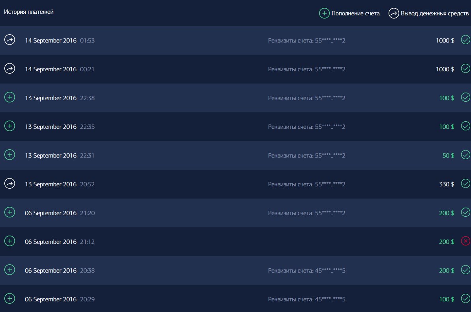Click the success checkmark for the 330 $ withdrawal
471x312 pixels.
(x=465, y=184)
